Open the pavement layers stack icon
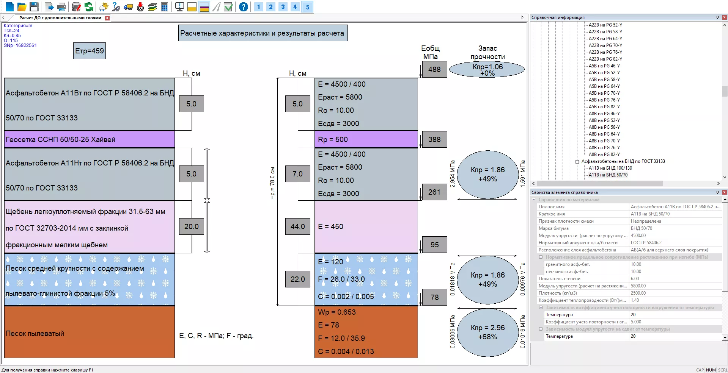 click(x=153, y=7)
